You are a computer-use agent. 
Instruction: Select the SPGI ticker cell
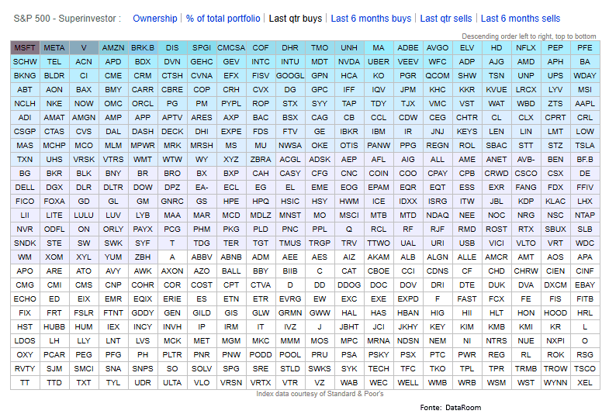pos(202,47)
